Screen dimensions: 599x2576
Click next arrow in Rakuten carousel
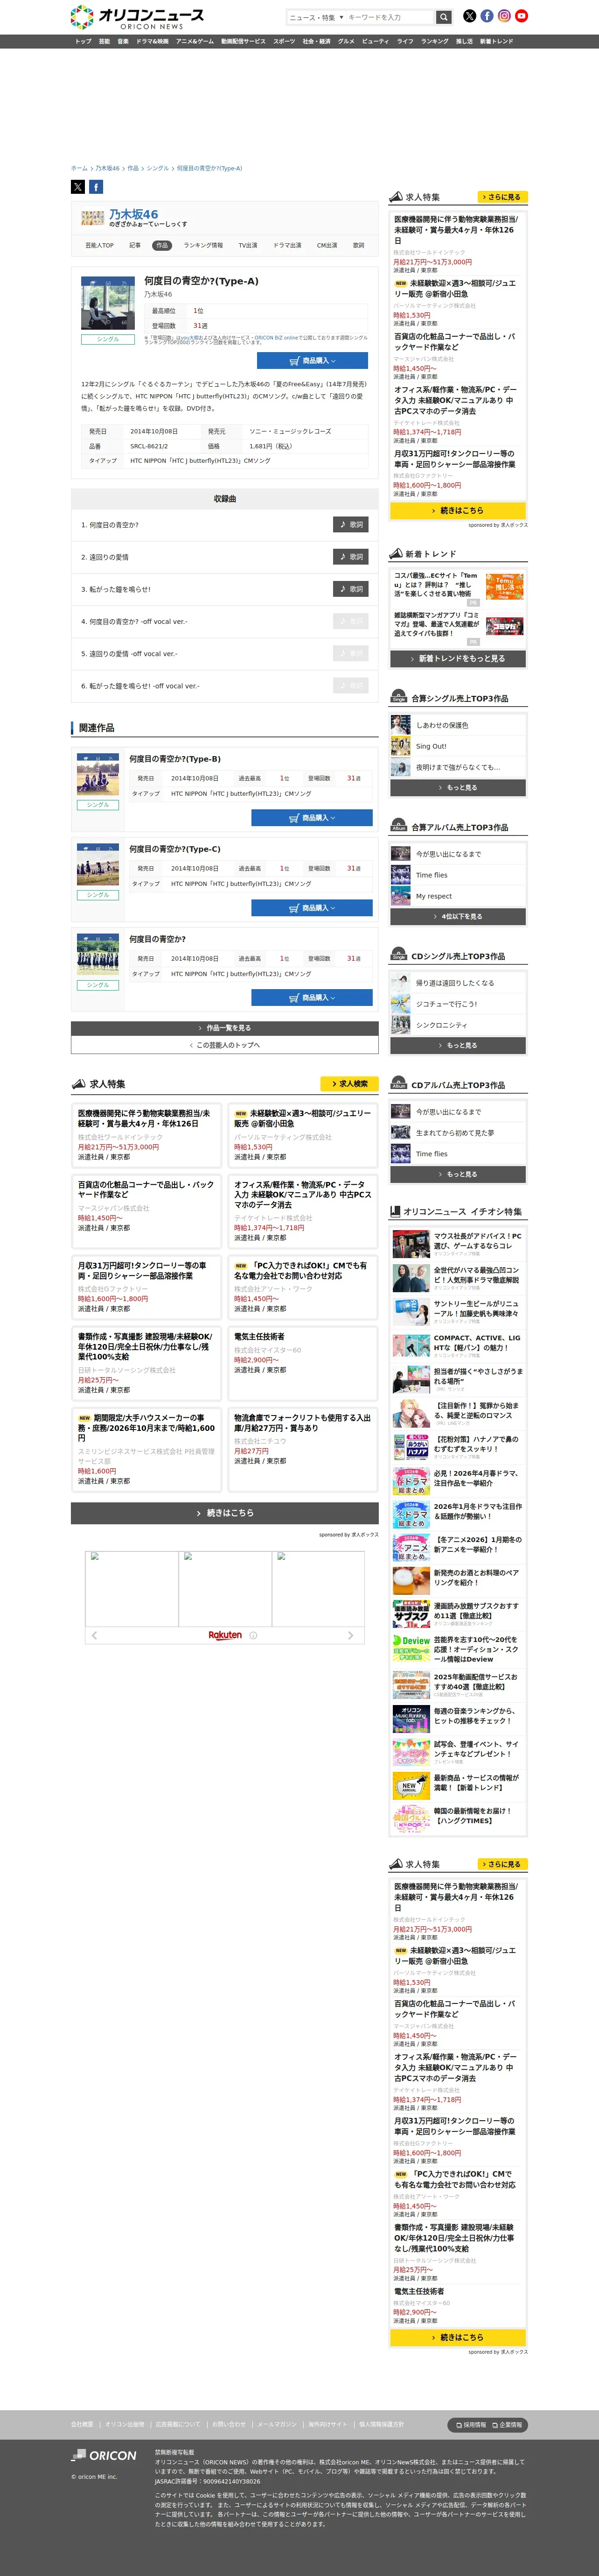coord(350,1636)
